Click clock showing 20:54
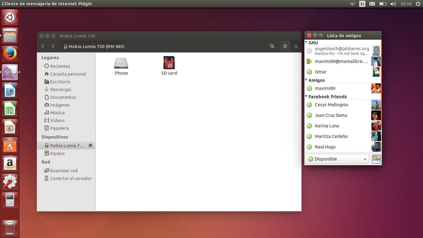The width and height of the screenshot is (423, 238). [x=406, y=4]
